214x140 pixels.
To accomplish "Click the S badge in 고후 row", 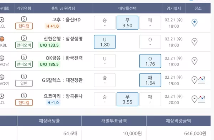I will tap(24, 19).
